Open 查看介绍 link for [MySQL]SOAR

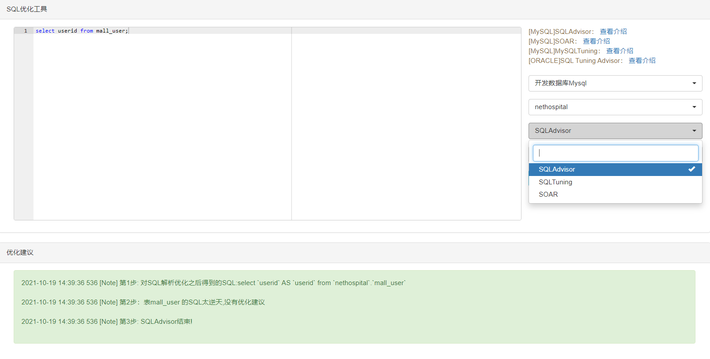click(596, 41)
